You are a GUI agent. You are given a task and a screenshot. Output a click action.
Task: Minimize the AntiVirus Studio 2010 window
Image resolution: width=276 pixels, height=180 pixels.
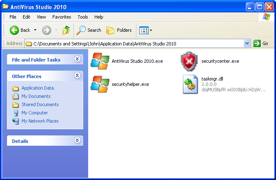pyautogui.click(x=250, y=7)
